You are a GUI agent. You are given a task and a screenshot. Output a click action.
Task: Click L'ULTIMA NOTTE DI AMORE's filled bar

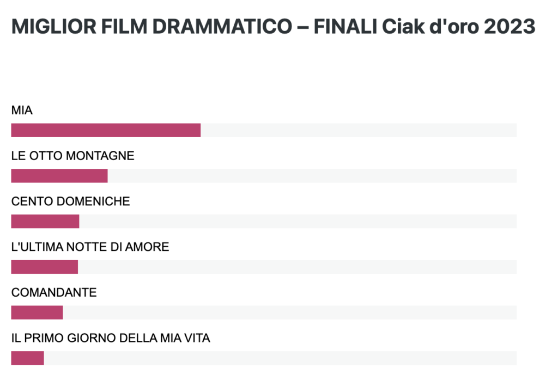click(45, 267)
